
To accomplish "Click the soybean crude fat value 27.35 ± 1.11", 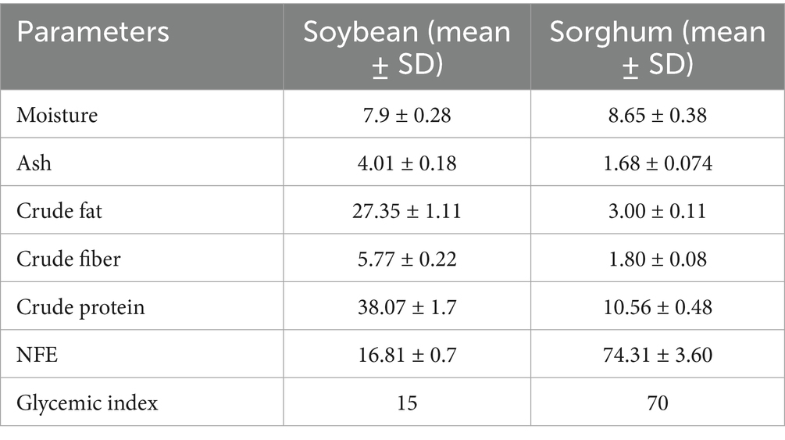I will coord(406,211).
